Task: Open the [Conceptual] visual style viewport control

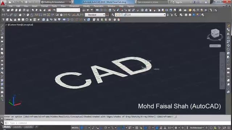Action: point(28,25)
